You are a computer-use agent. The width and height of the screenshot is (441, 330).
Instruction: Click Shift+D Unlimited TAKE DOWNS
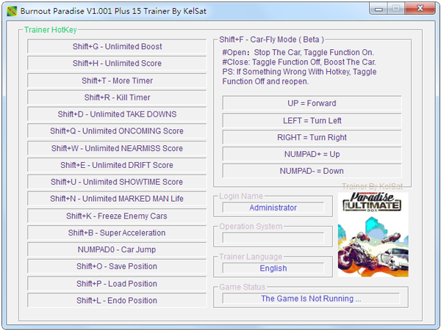117,114
